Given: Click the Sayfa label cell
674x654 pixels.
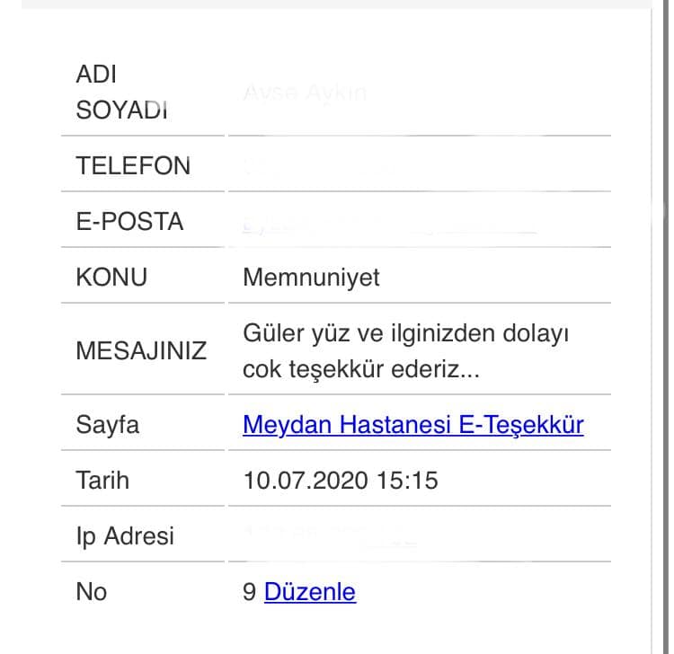Looking at the screenshot, I should (x=143, y=425).
